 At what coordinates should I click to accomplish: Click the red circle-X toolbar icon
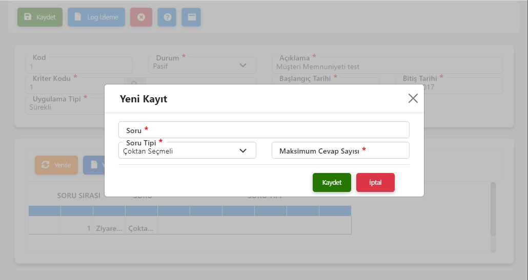(x=141, y=17)
